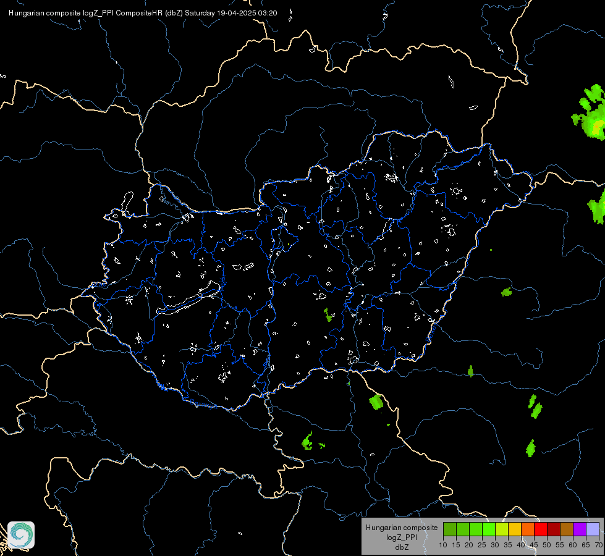Click the legend scale value '70'
Viewport: 605px width, 556px height.
[x=599, y=545]
